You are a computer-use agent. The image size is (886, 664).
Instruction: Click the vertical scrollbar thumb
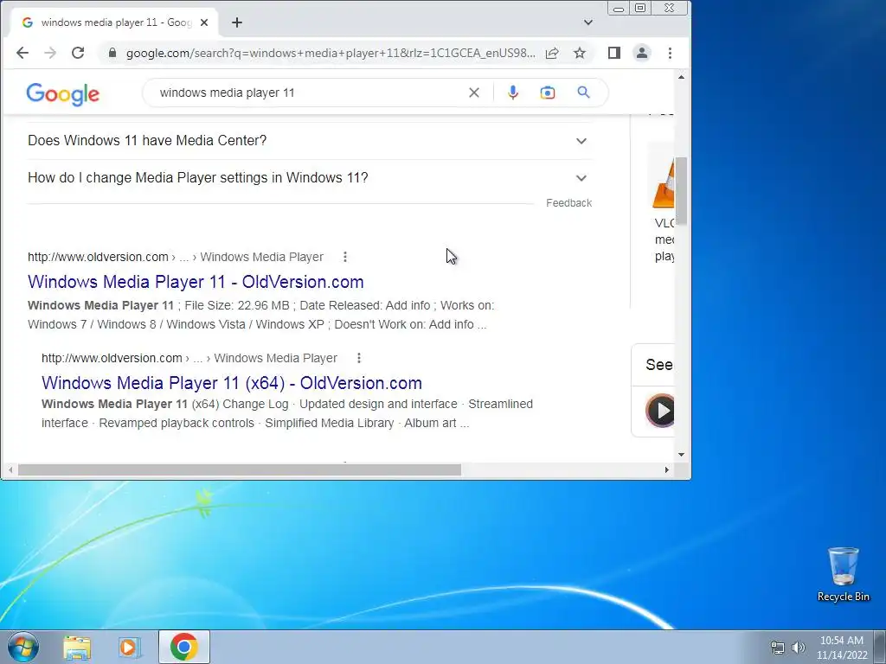[x=682, y=191]
